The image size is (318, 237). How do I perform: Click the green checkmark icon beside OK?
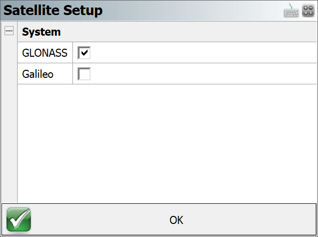point(19,219)
